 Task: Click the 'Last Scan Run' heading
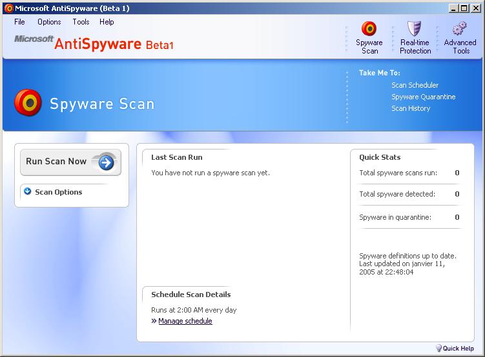pos(176,157)
